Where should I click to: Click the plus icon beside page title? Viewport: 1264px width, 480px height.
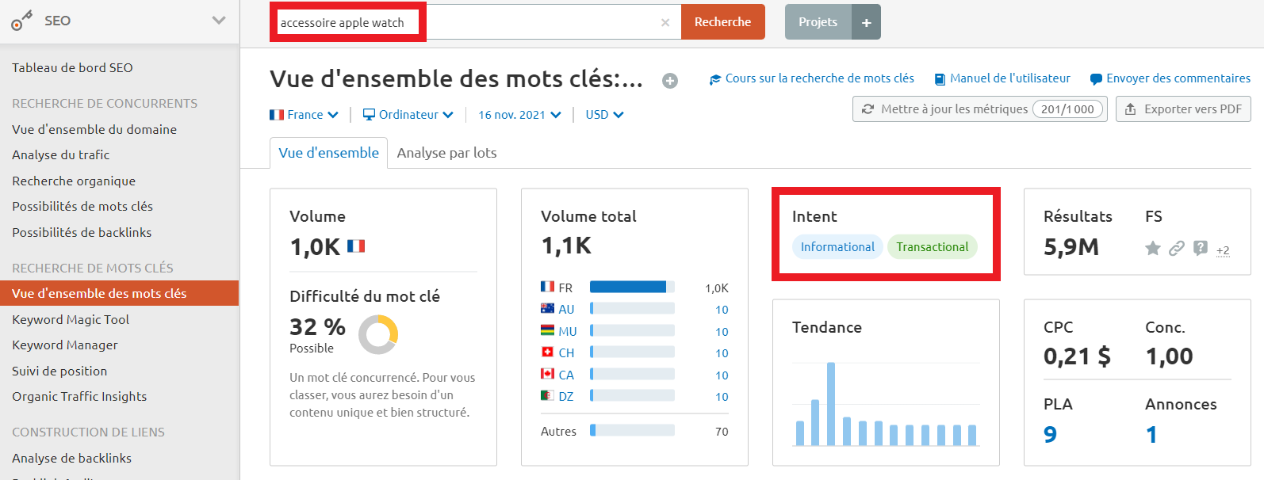point(670,81)
